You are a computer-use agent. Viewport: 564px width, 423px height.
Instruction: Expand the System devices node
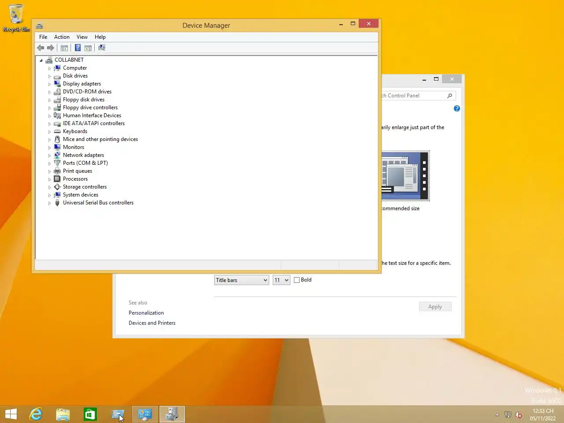(x=49, y=195)
